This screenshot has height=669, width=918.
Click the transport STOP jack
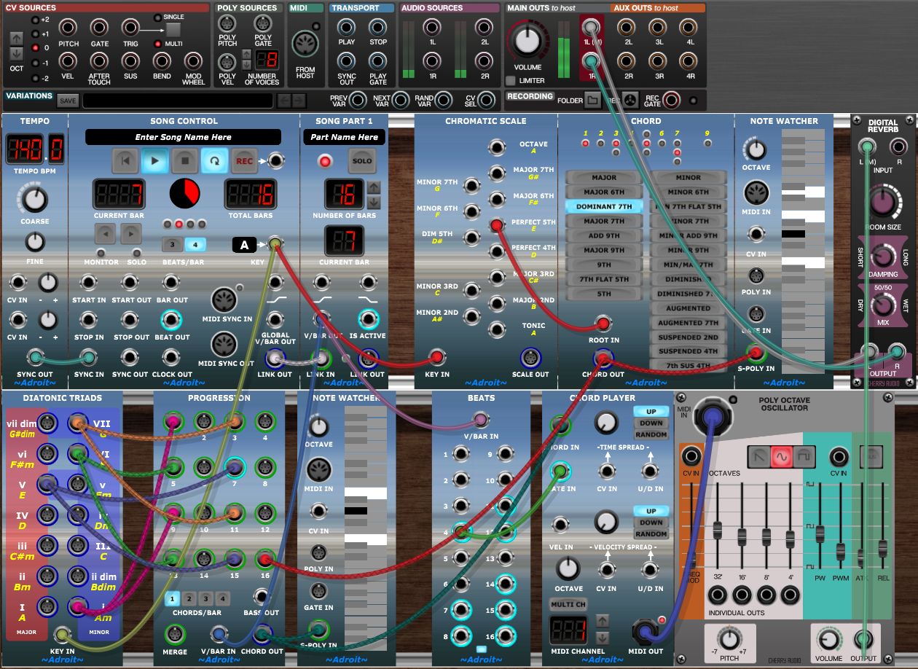[x=377, y=28]
